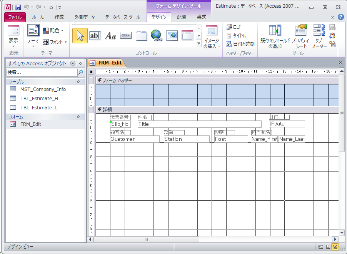The width and height of the screenshot is (347, 254).
Task: Minimize the ribbon with the caret arrow
Action: tap(332, 17)
